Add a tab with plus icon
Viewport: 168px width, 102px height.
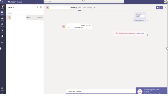[95, 7]
